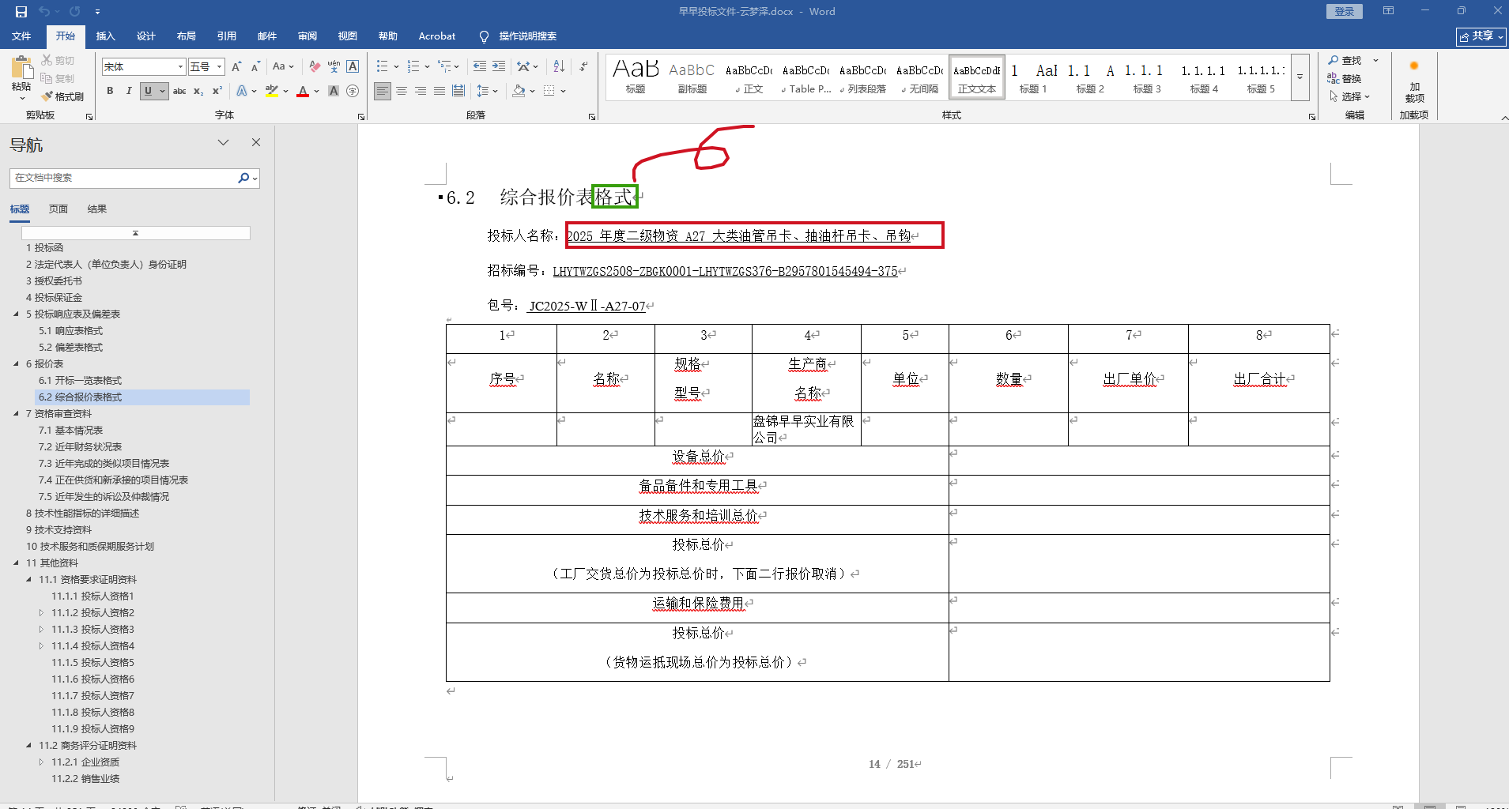Image resolution: width=1509 pixels, height=809 pixels.
Task: Click the 在文档中搜索 search field
Action: pyautogui.click(x=124, y=178)
